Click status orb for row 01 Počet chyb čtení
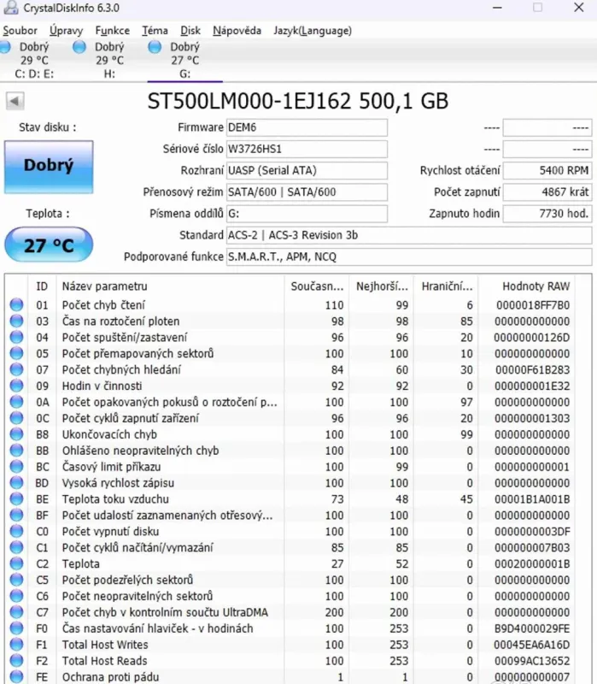The width and height of the screenshot is (597, 684). [16, 305]
